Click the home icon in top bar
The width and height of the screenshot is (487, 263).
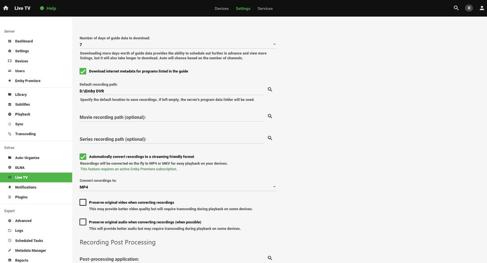click(6, 8)
